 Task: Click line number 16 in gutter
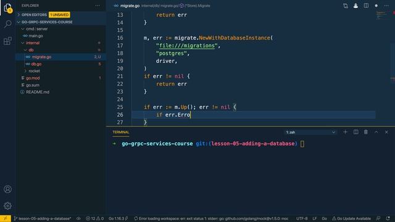point(120,38)
